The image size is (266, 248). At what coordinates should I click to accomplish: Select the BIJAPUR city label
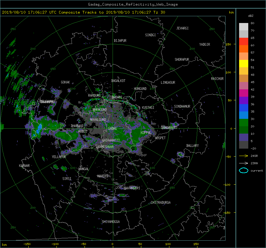click(120, 41)
